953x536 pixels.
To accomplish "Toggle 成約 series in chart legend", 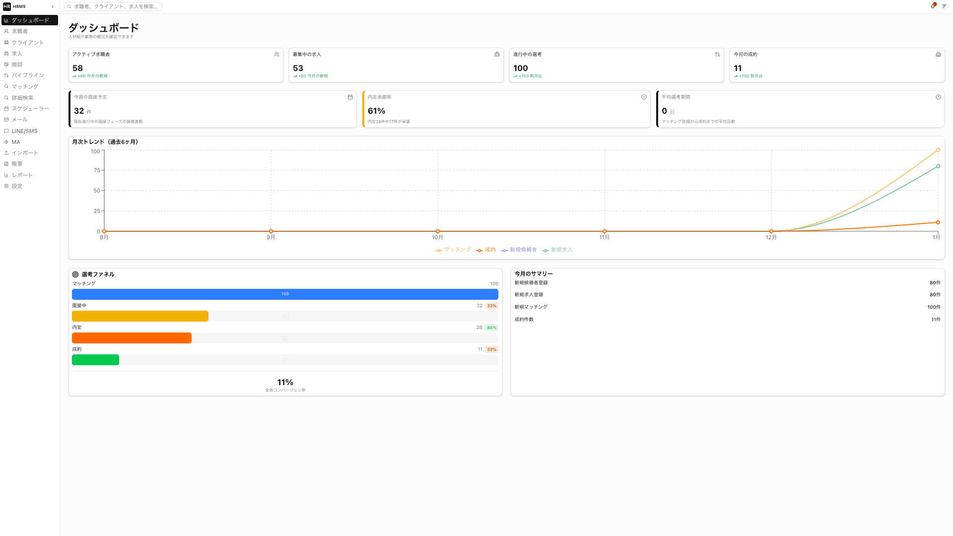I will coord(486,250).
